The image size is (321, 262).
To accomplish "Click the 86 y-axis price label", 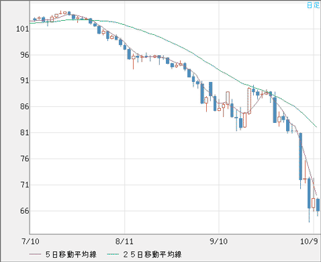I will pos(24,106).
